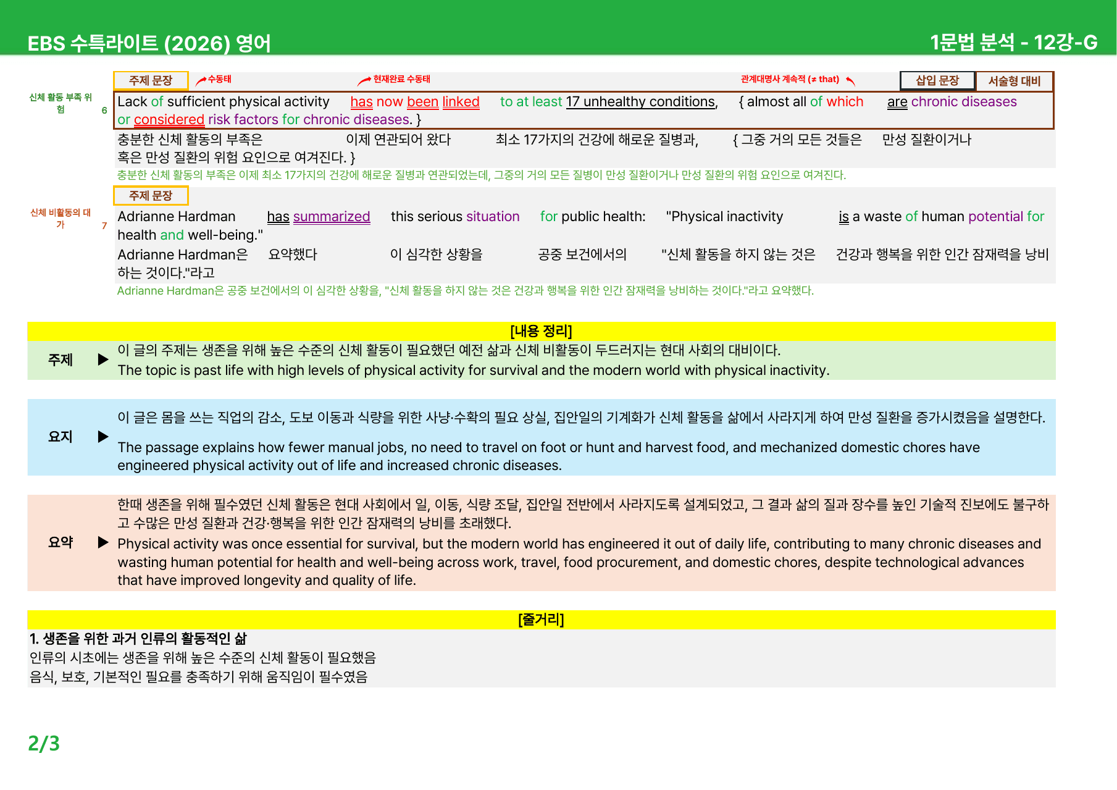Screen dimensions: 1117x790
Task: Click the red words 'of which'
Action: click(x=837, y=102)
